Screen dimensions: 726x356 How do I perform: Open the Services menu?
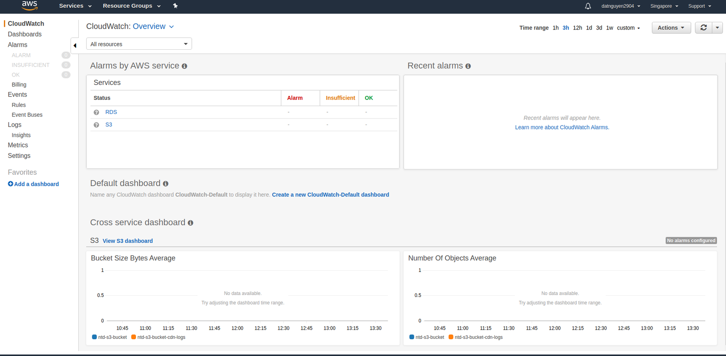[x=75, y=6]
